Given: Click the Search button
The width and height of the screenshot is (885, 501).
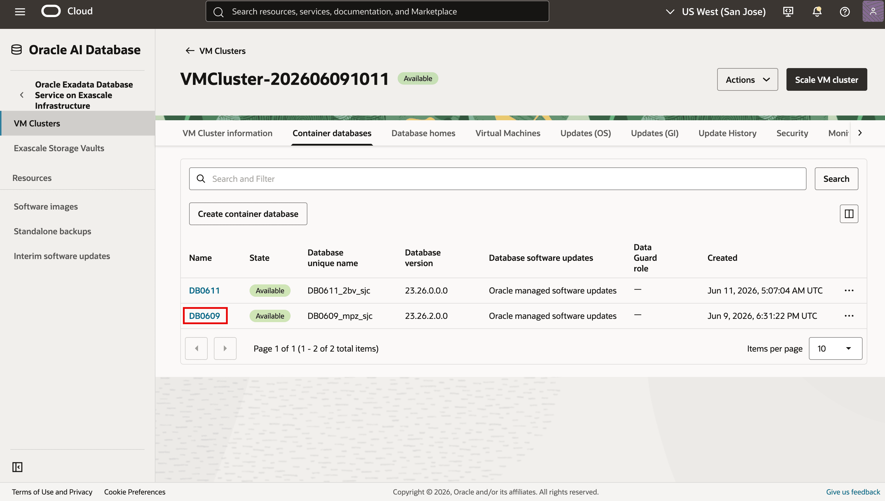Looking at the screenshot, I should [x=836, y=179].
